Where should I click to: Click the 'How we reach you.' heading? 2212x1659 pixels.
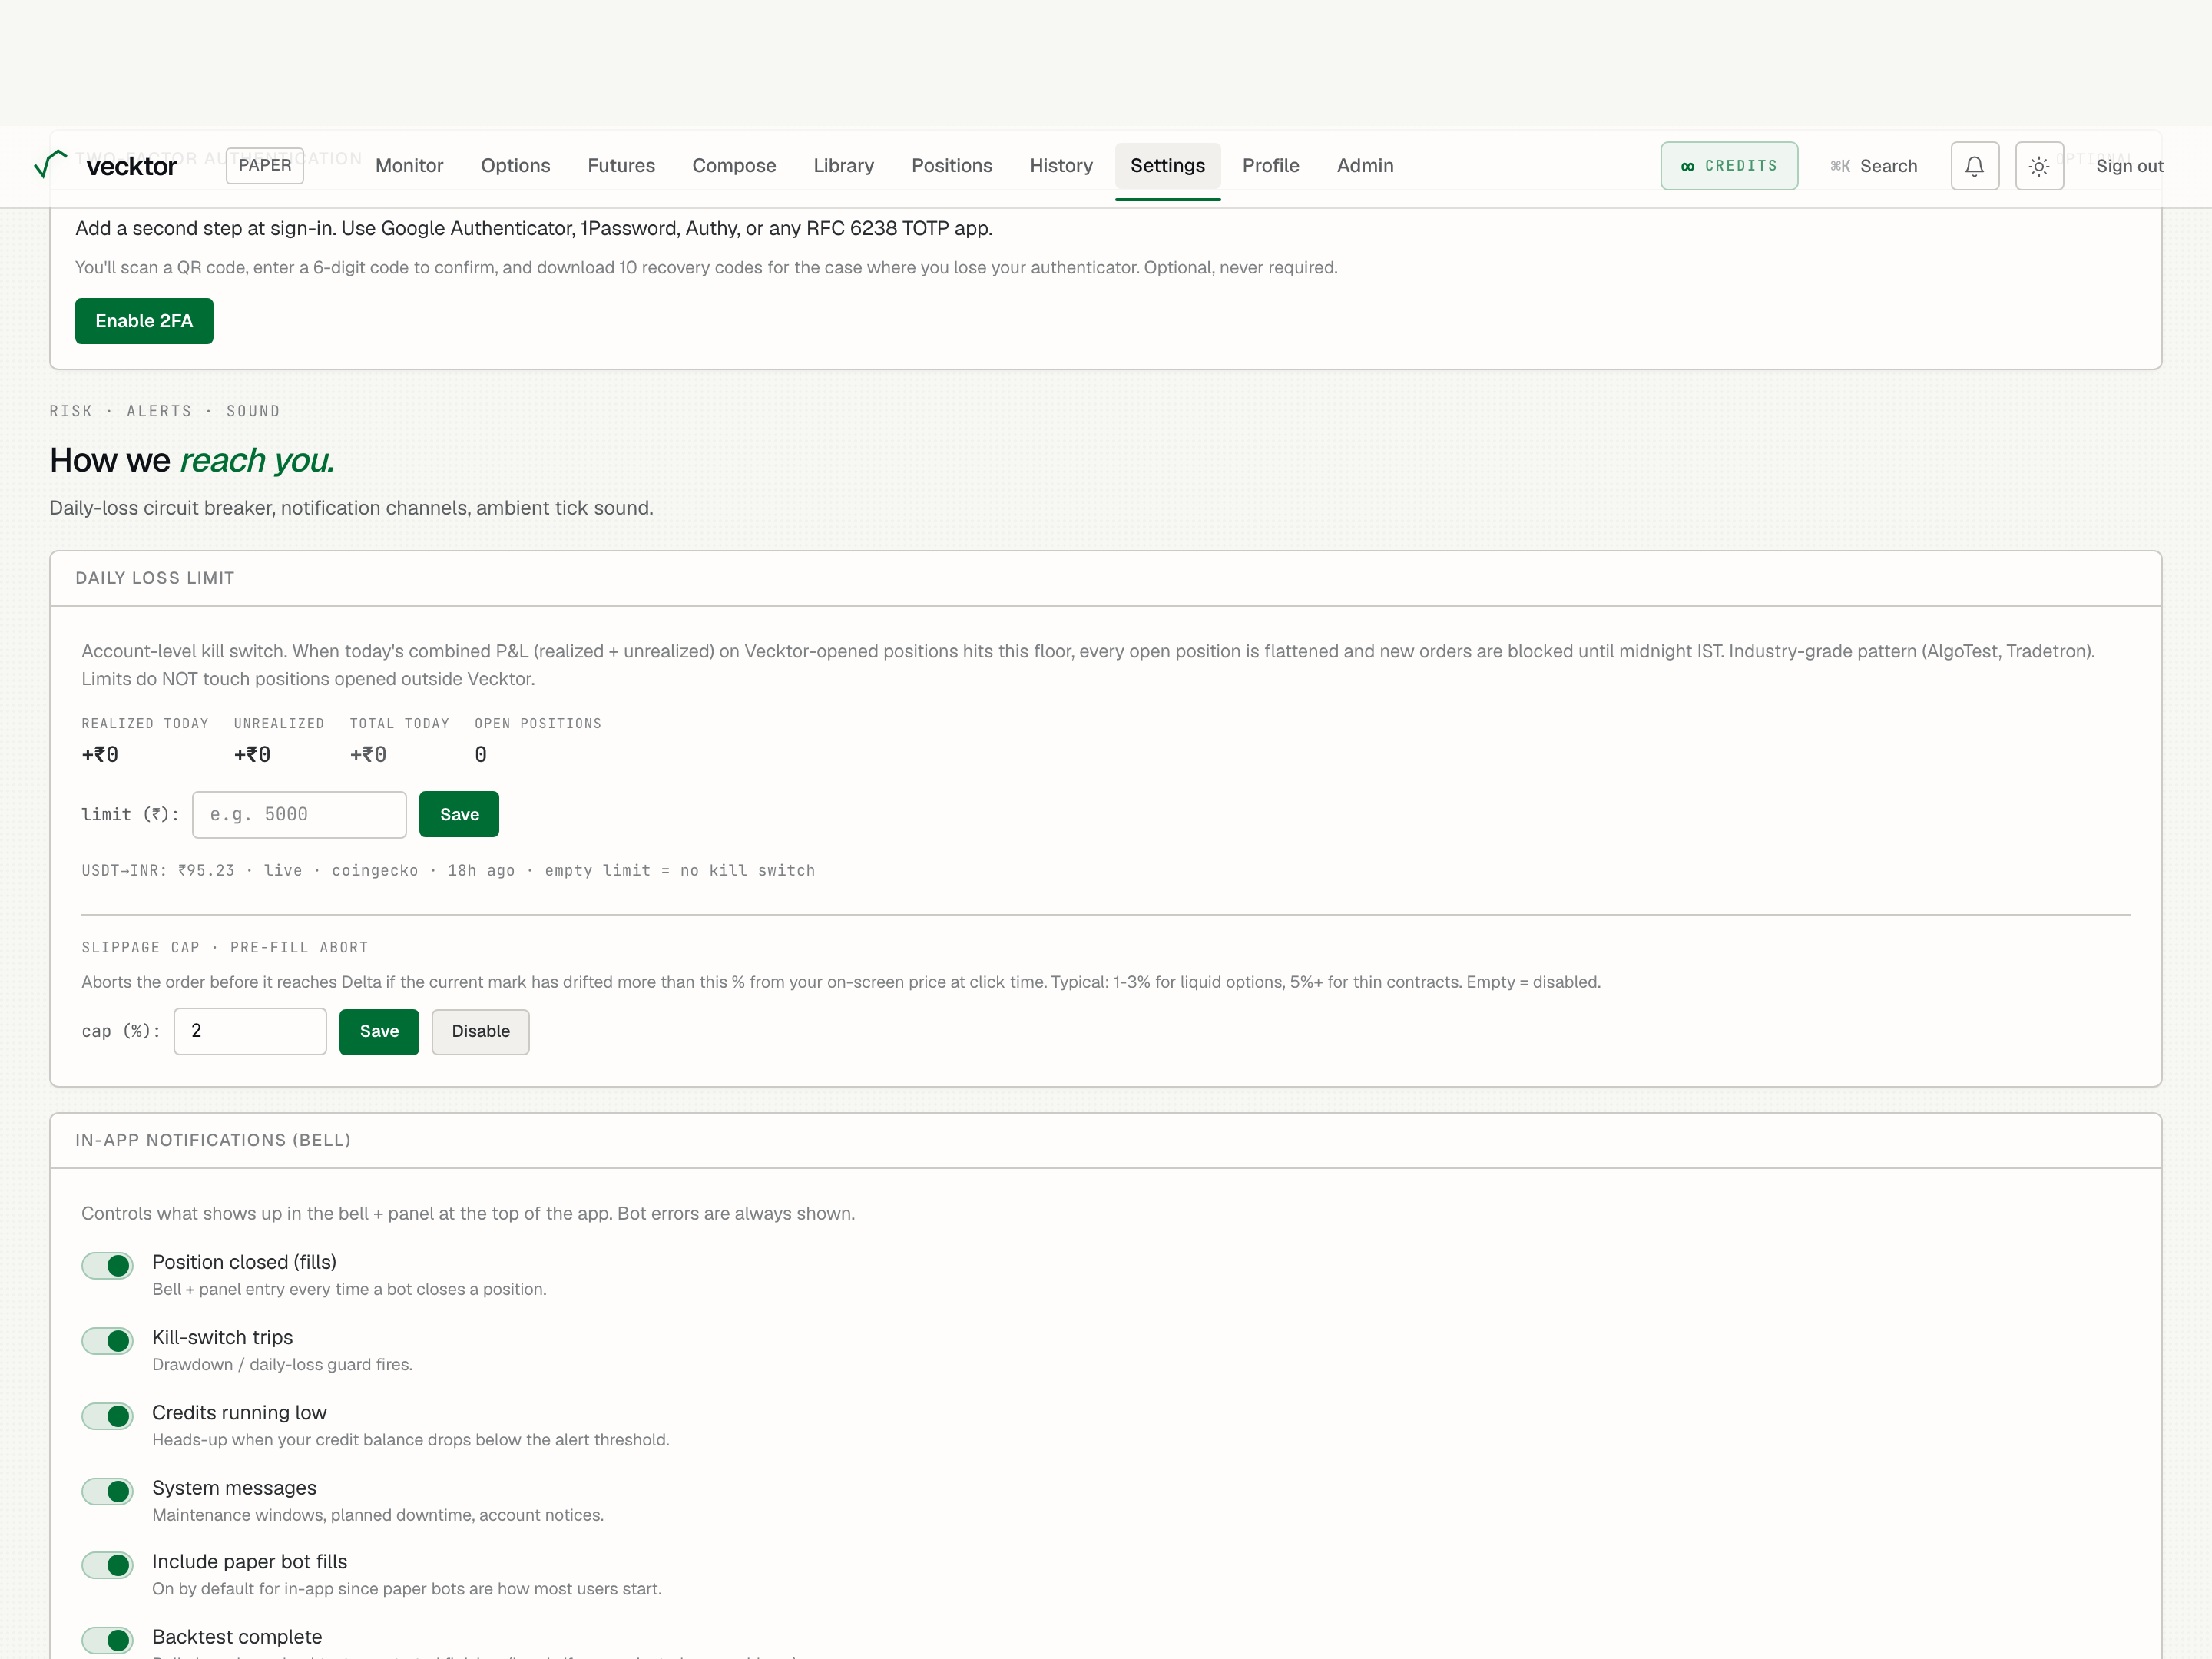pyautogui.click(x=192, y=460)
